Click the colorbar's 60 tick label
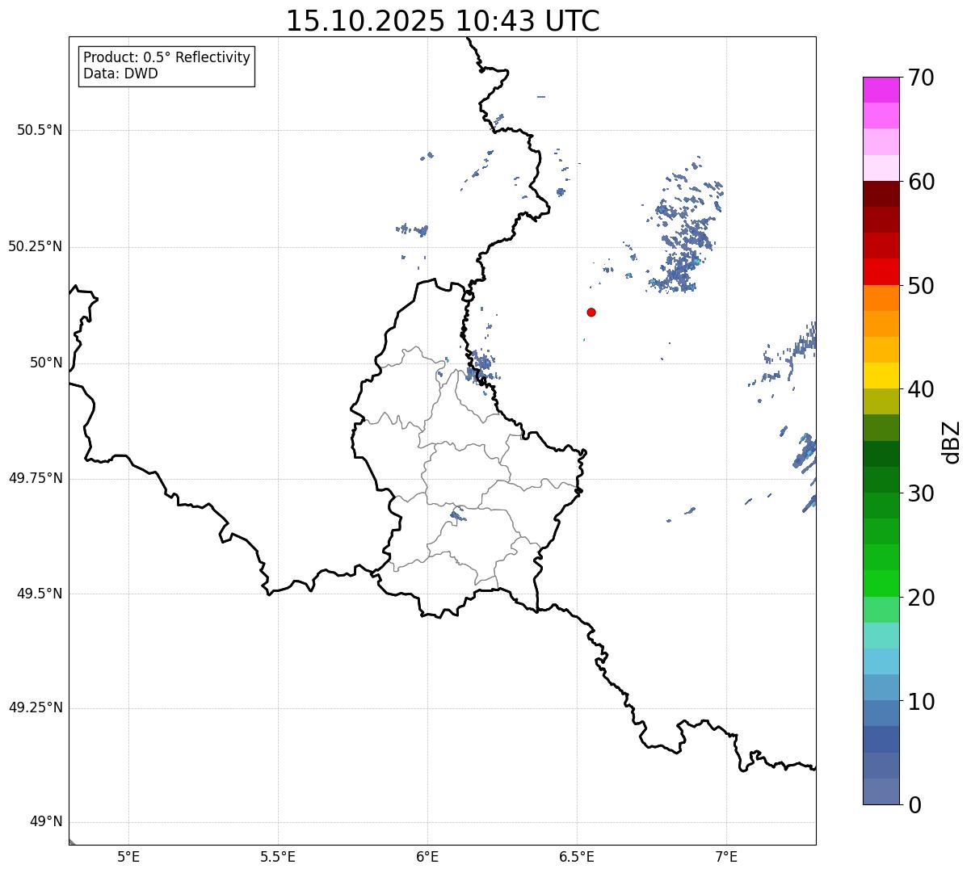The height and width of the screenshot is (873, 971). (x=921, y=182)
